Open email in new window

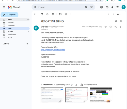pyautogui.click(x=121, y=21)
